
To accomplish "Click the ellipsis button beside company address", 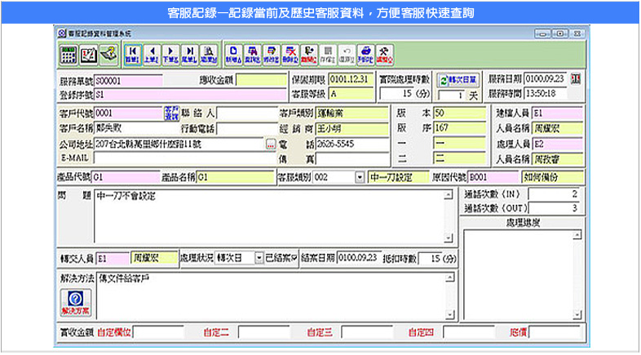I will (x=270, y=144).
